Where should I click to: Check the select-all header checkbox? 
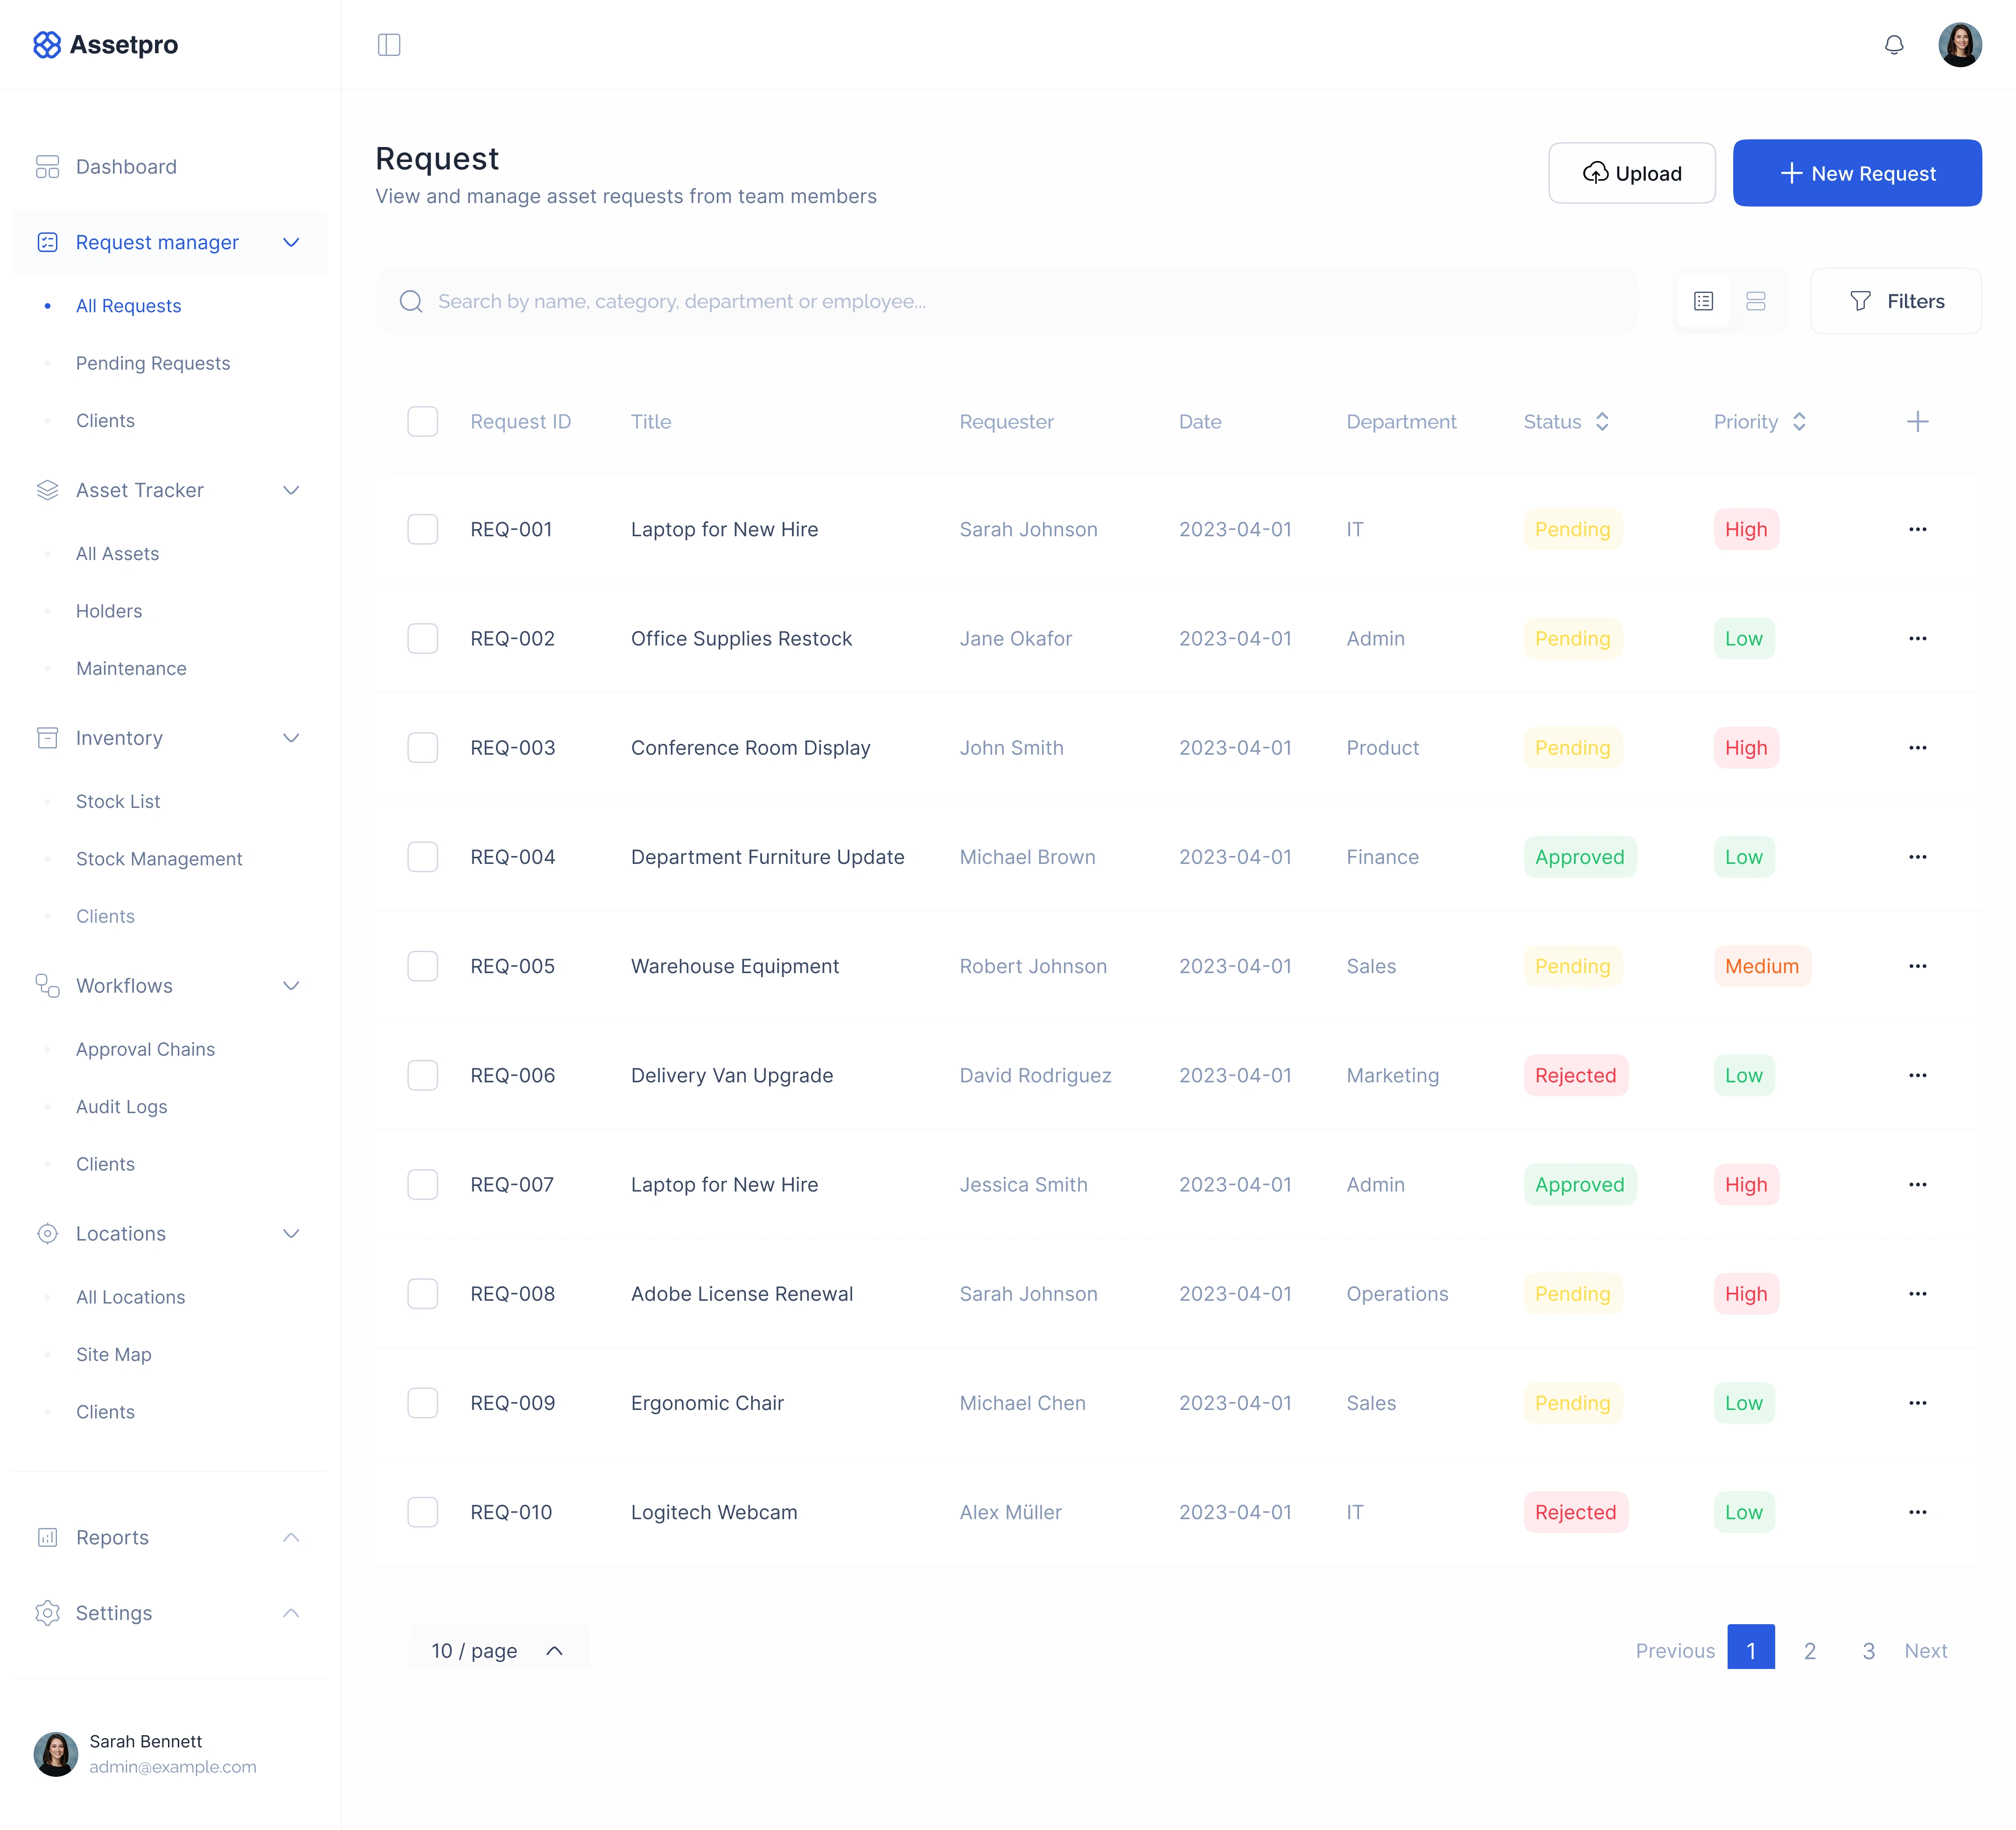(x=422, y=422)
